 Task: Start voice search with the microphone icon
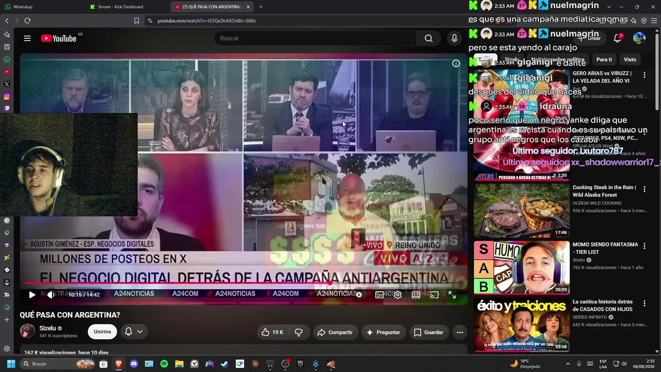(x=454, y=38)
